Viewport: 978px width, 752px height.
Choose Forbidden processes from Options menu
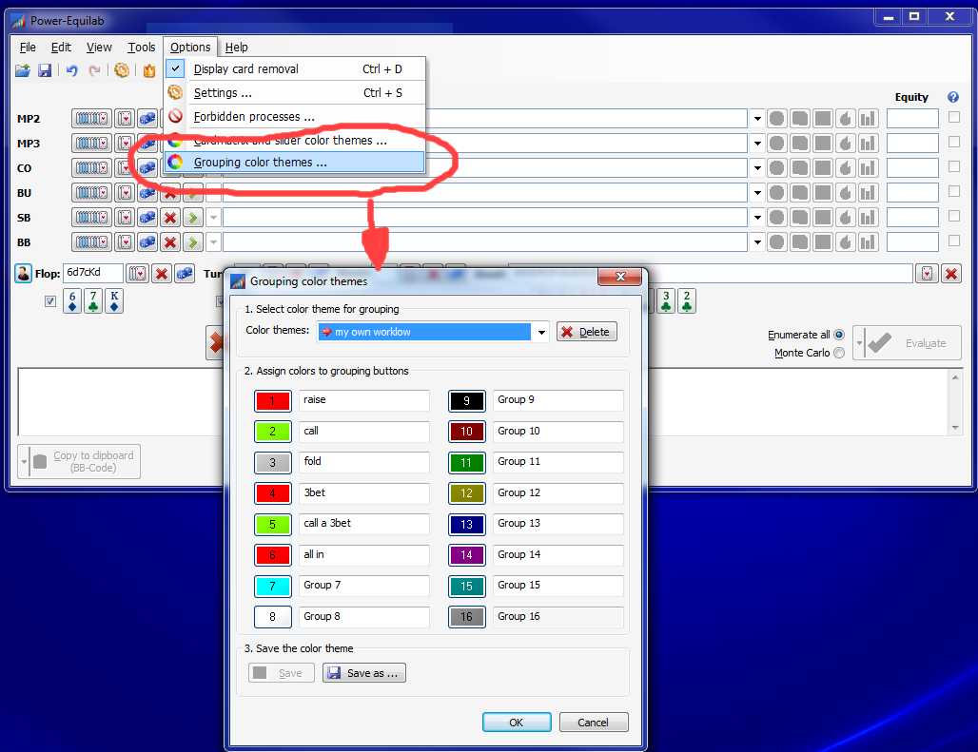tap(295, 117)
